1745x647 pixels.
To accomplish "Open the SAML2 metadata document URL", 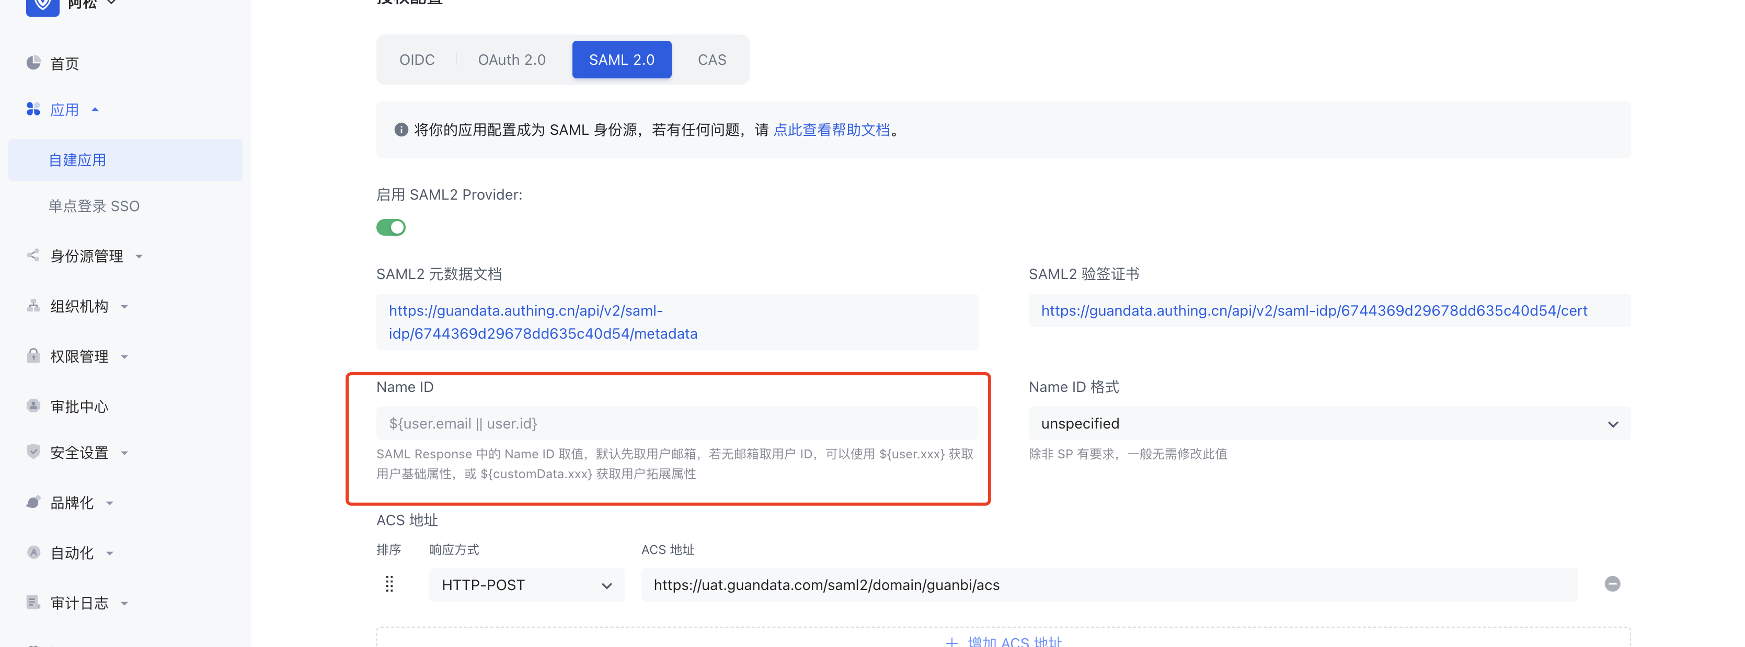I will (x=543, y=322).
